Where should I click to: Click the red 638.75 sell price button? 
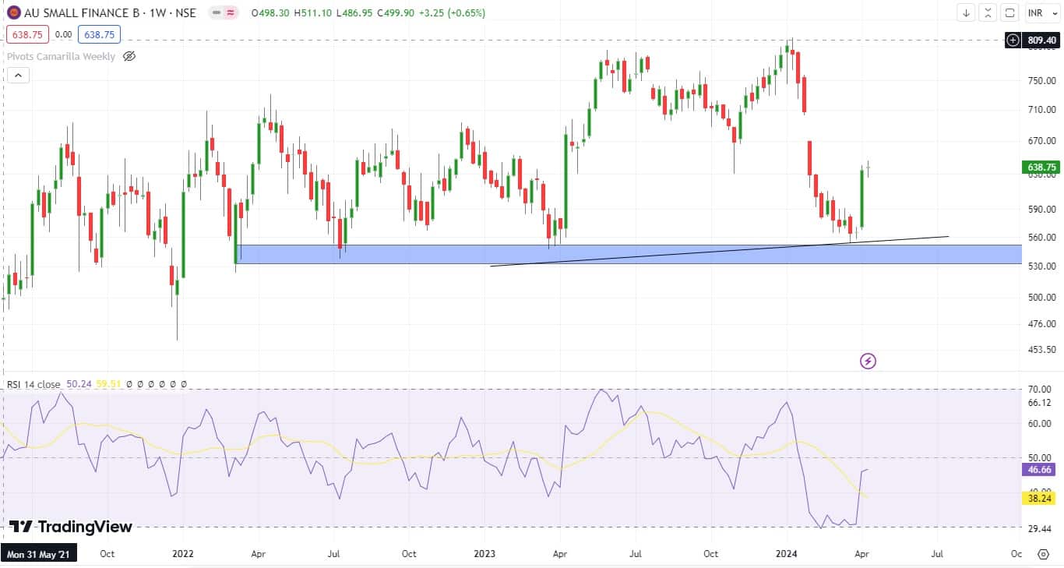tap(27, 34)
